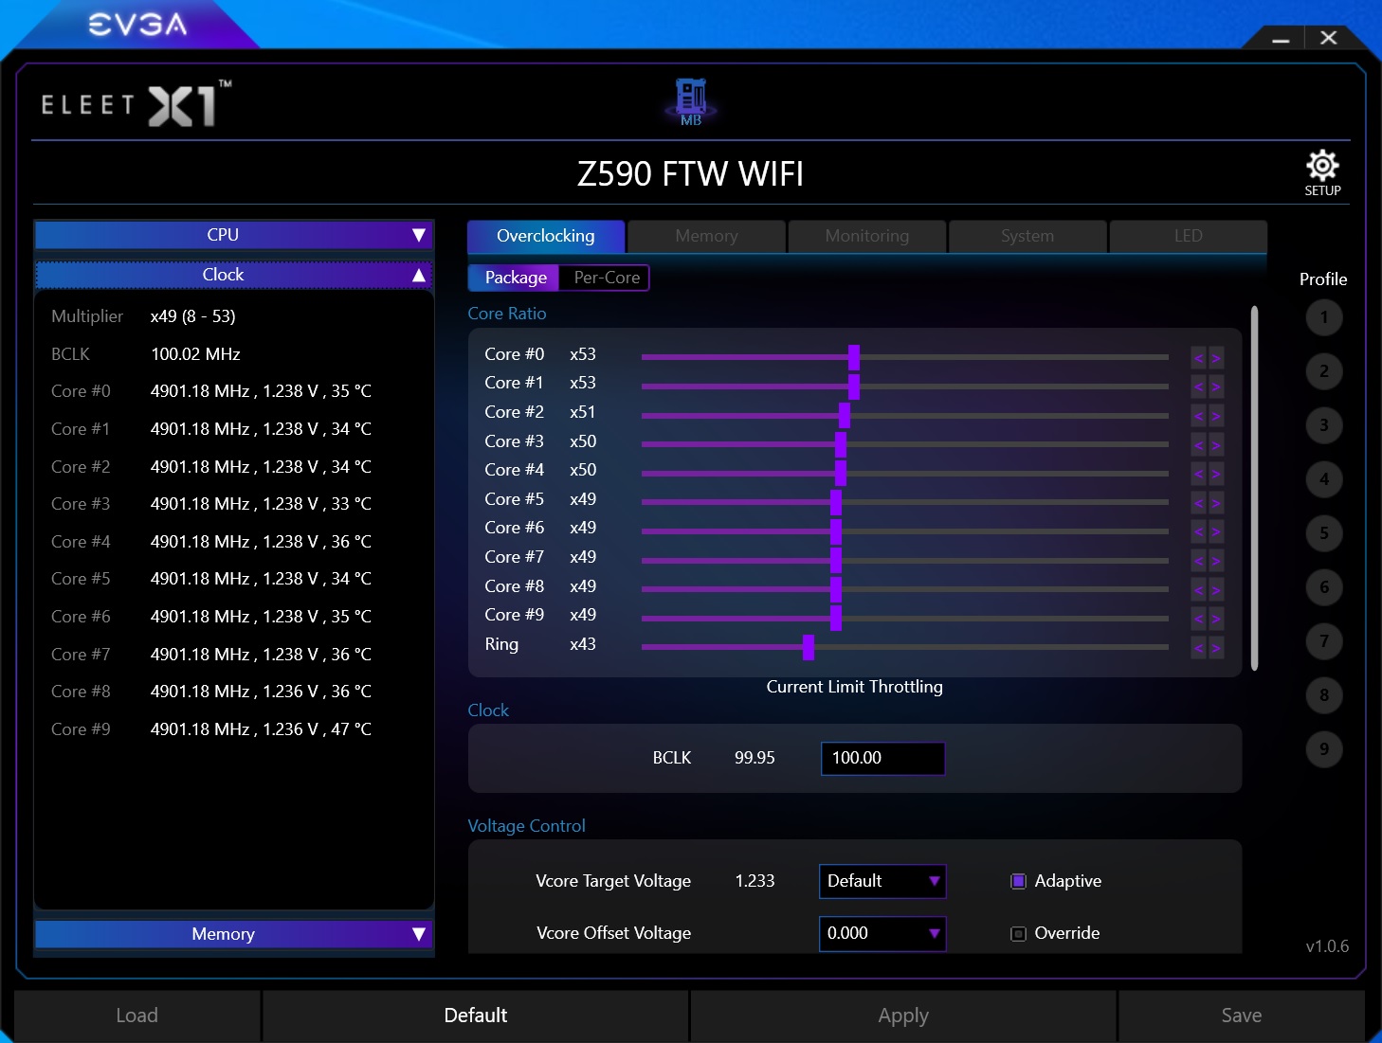This screenshot has height=1043, width=1382.
Task: Open the LED tab
Action: (x=1189, y=236)
